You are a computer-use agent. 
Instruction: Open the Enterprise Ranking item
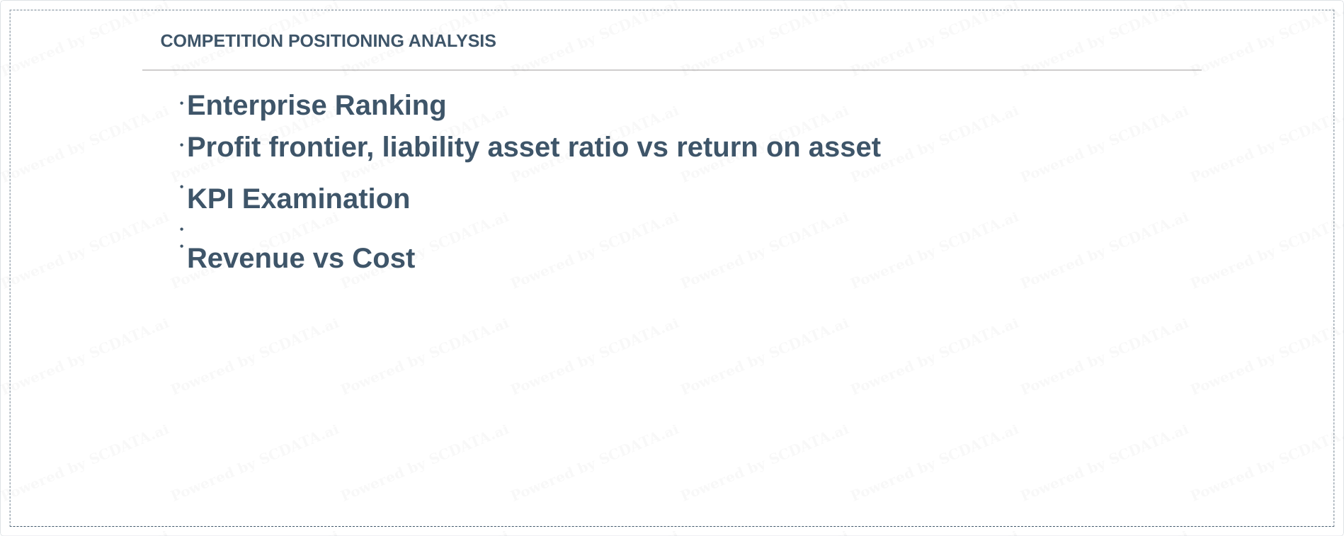pos(317,106)
